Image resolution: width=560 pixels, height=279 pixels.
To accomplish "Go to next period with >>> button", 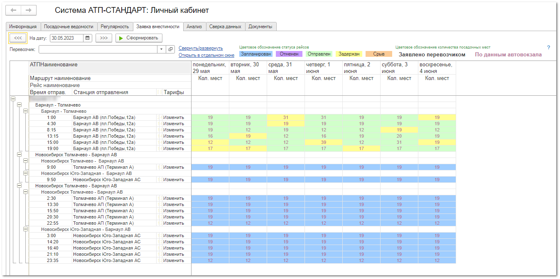I will pyautogui.click(x=104, y=38).
